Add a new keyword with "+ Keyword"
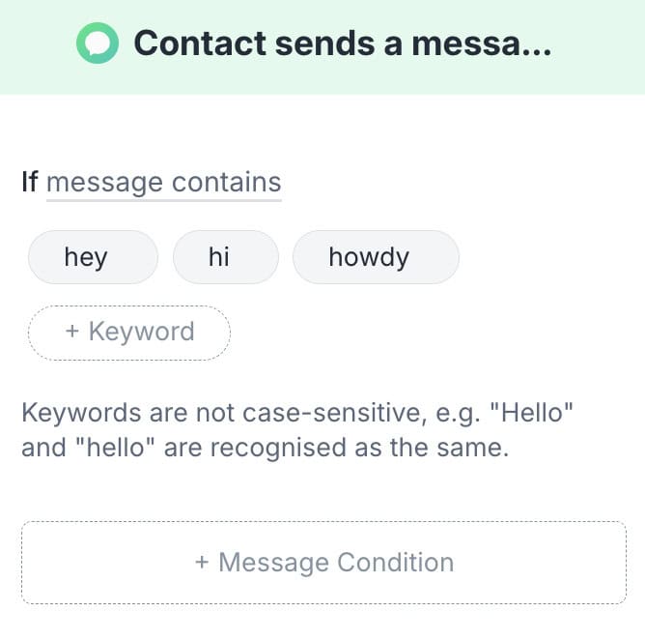Viewport: 645px width, 640px height. point(129,333)
